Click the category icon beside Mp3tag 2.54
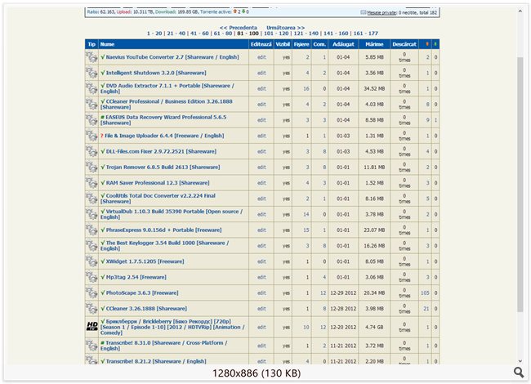Screen dimensions: 531x384 click(91, 277)
